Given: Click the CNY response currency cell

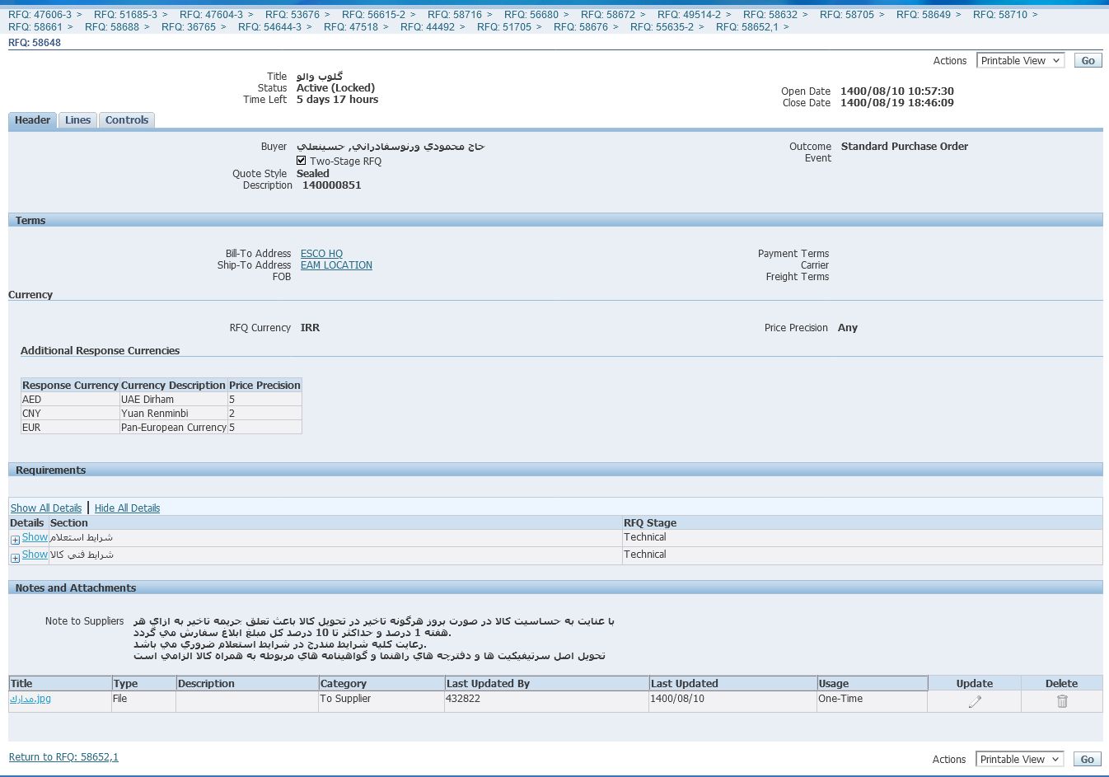Looking at the screenshot, I should 70,414.
